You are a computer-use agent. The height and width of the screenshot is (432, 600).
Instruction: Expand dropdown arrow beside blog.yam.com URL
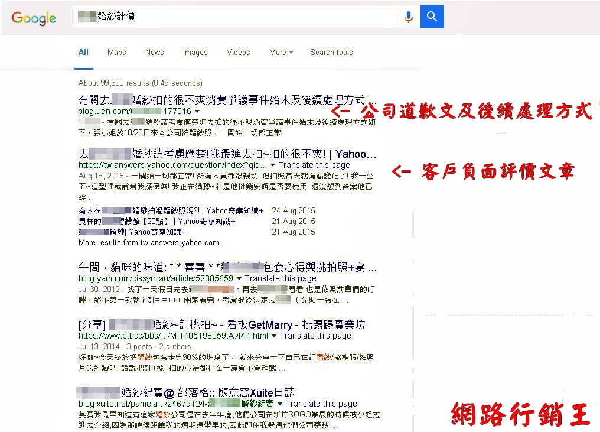point(239,279)
